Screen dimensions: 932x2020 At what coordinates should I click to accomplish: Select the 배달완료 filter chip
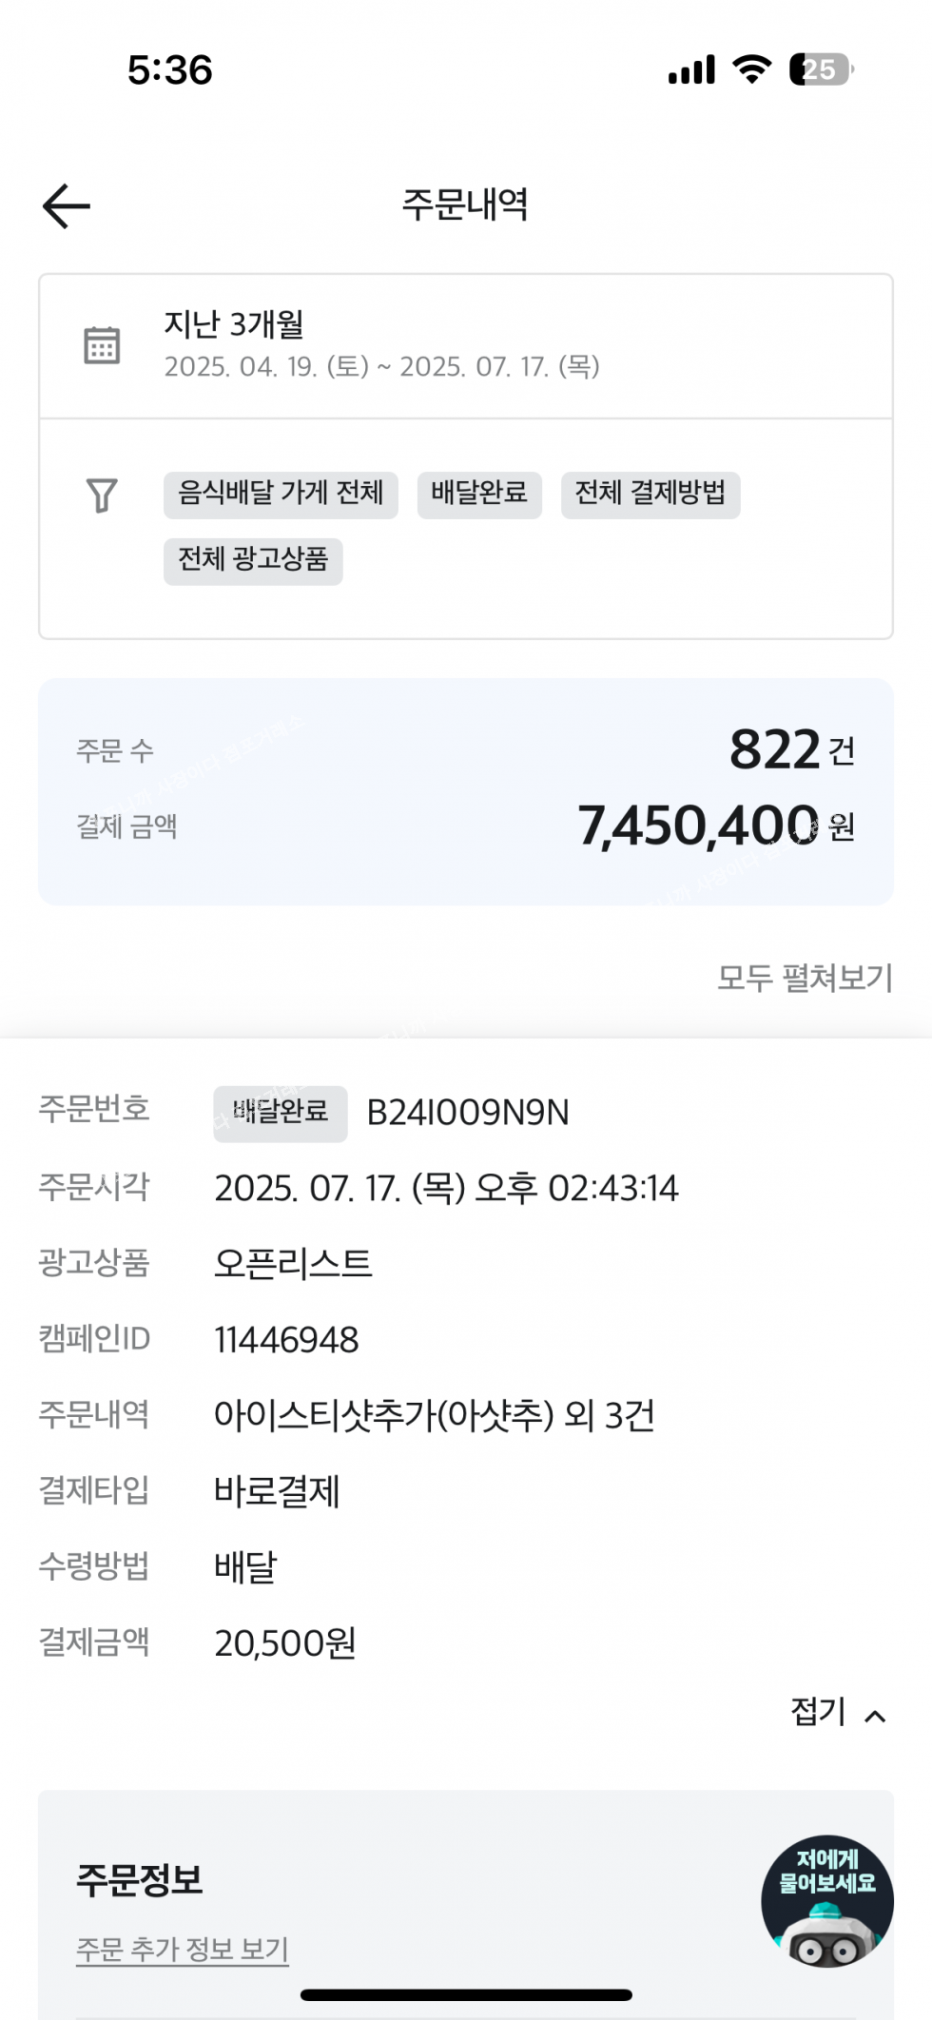pyautogui.click(x=479, y=495)
